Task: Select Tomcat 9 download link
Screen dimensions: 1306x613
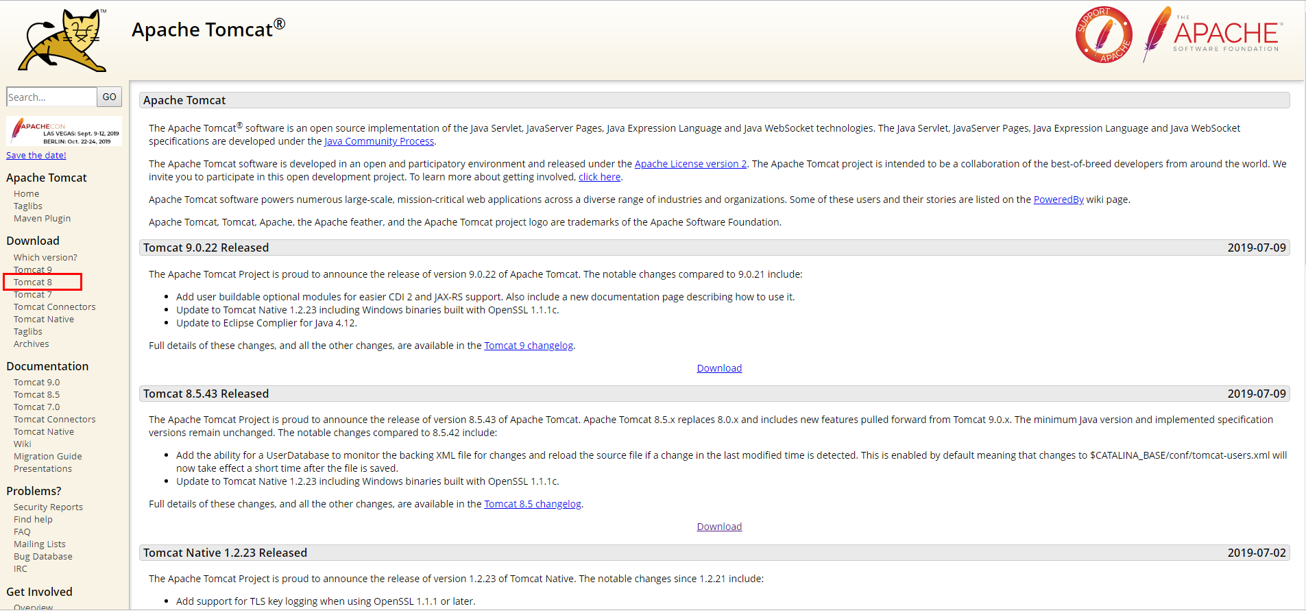Action: 33,270
